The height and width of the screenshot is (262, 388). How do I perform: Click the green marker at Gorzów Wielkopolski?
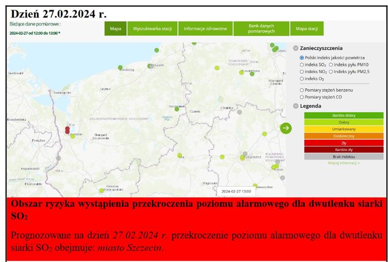point(101,190)
